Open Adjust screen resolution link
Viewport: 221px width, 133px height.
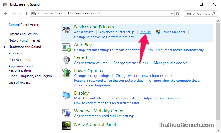[162, 98]
